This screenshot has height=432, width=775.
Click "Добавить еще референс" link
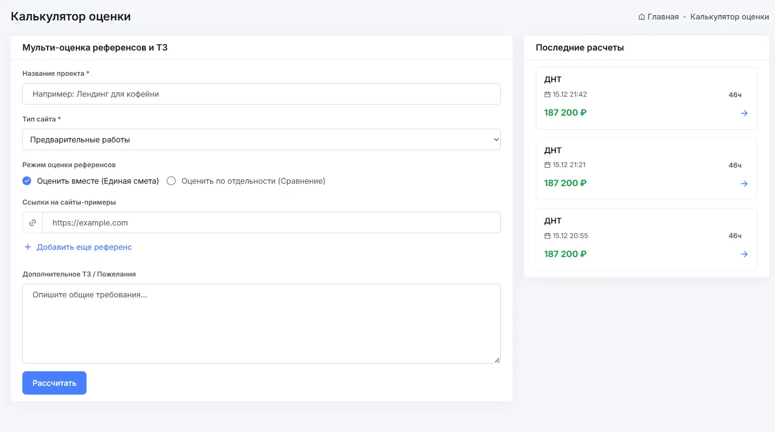tap(84, 247)
